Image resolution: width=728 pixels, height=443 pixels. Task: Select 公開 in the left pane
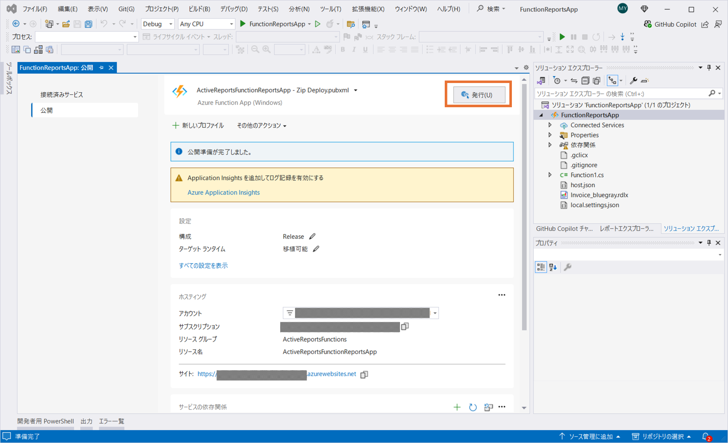(x=85, y=110)
